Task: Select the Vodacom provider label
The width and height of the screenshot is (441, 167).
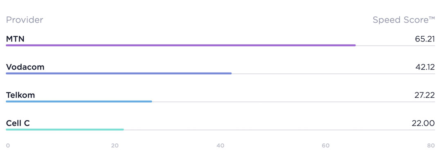Action: tap(25, 67)
